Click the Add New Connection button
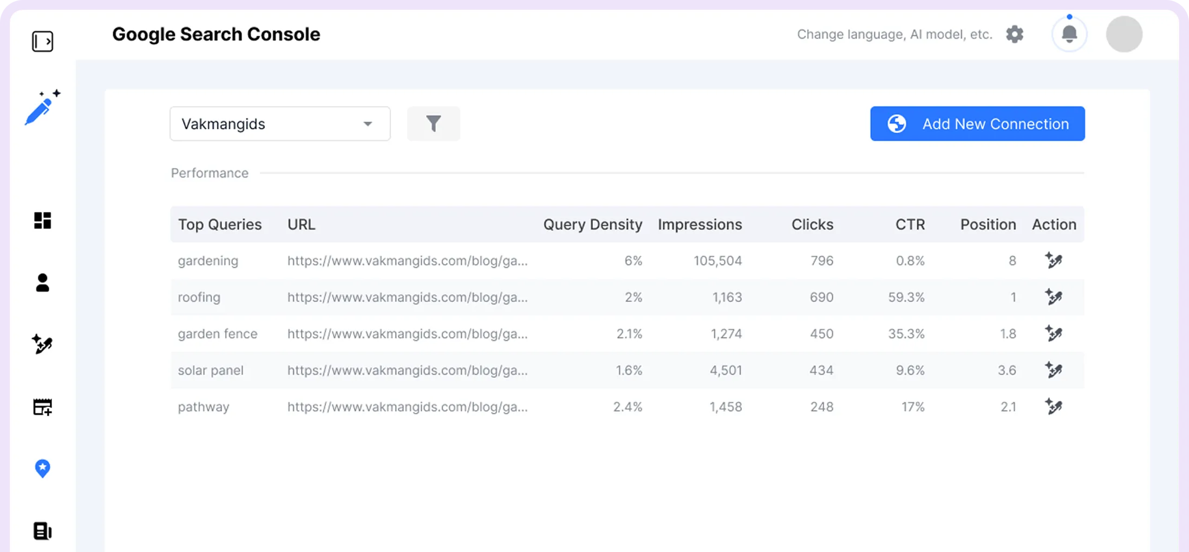Viewport: 1189px width, 552px height. tap(977, 124)
